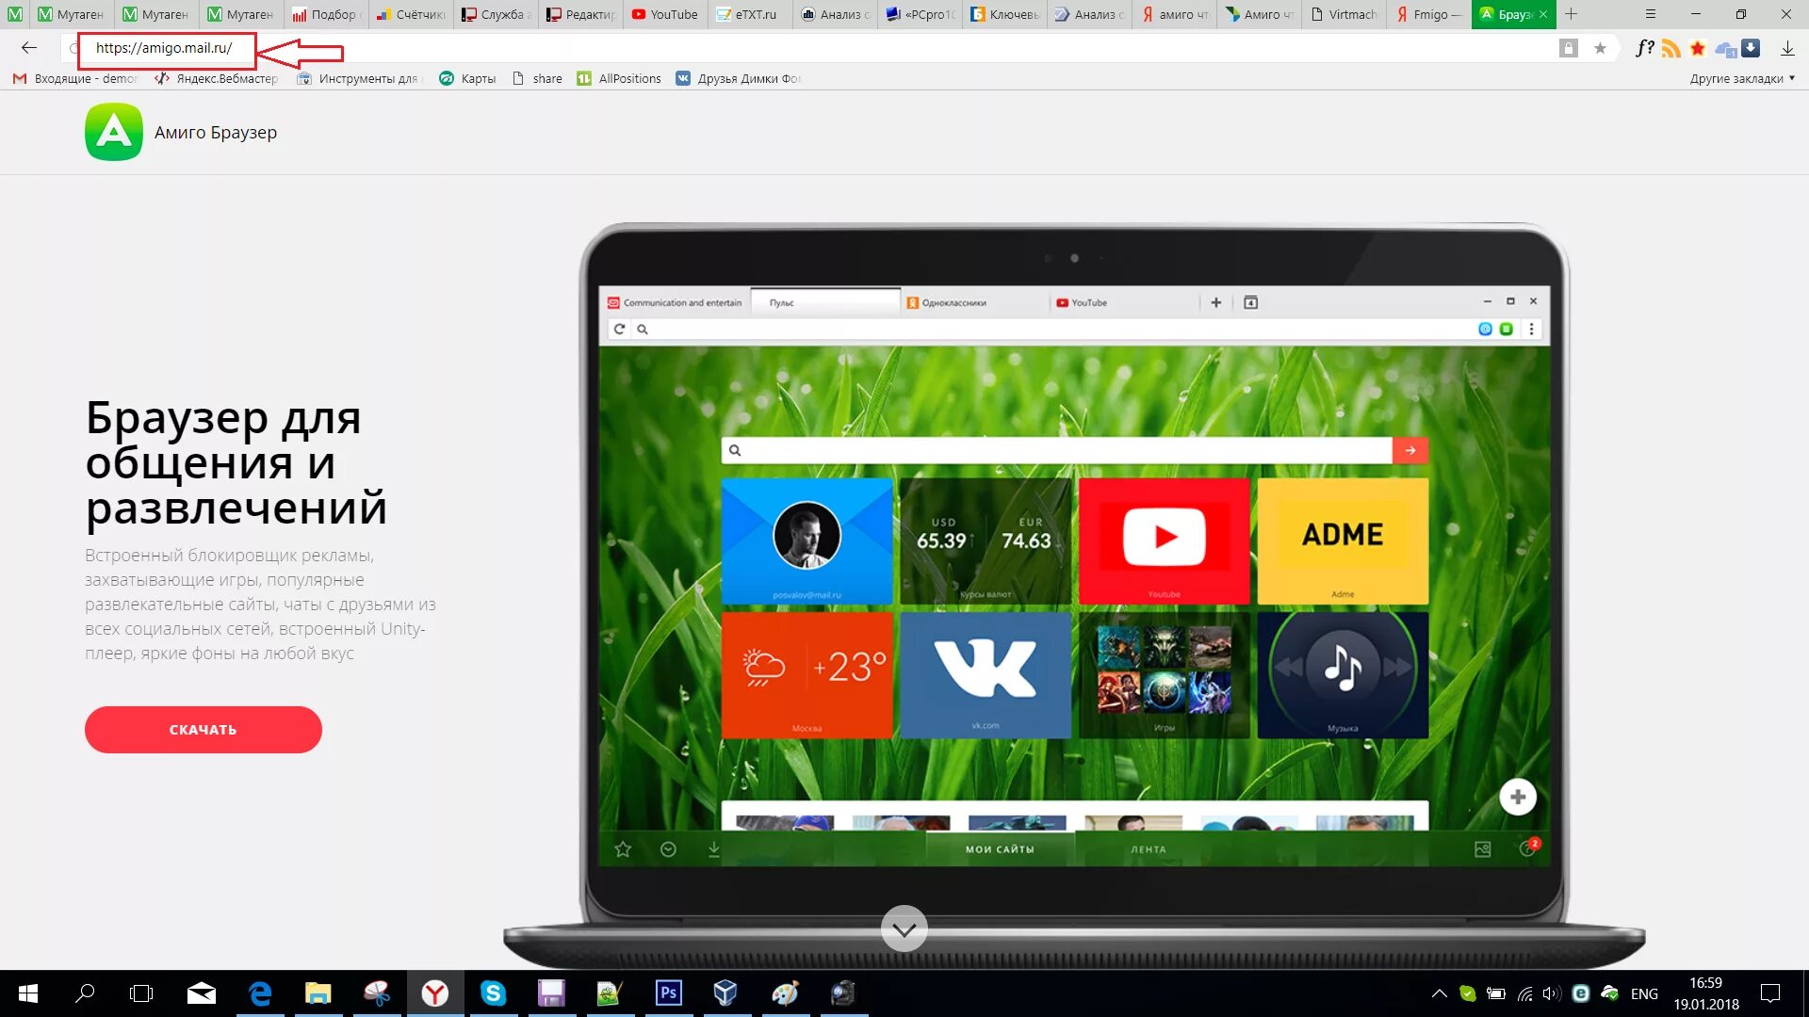Image resolution: width=1809 pixels, height=1017 pixels.
Task: Open AllPositions bookmark
Action: (619, 79)
